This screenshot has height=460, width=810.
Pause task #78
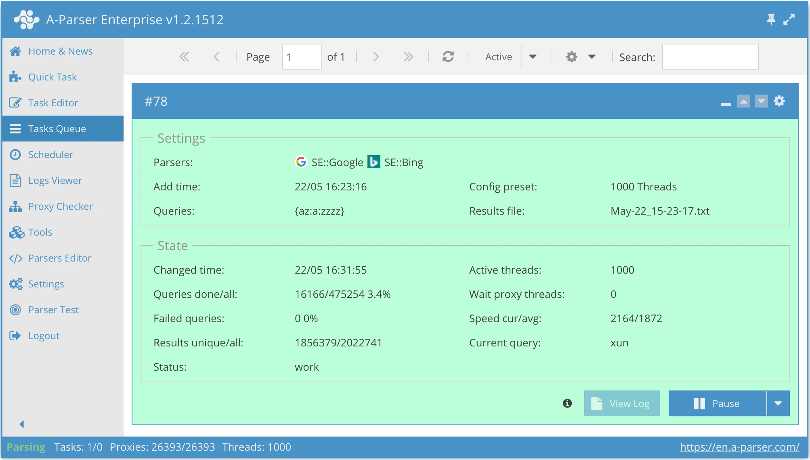[717, 403]
